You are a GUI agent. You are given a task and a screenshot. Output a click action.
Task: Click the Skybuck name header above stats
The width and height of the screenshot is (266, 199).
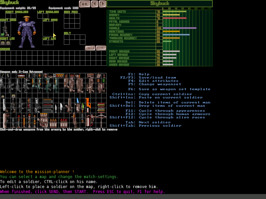pyautogui.click(x=160, y=4)
